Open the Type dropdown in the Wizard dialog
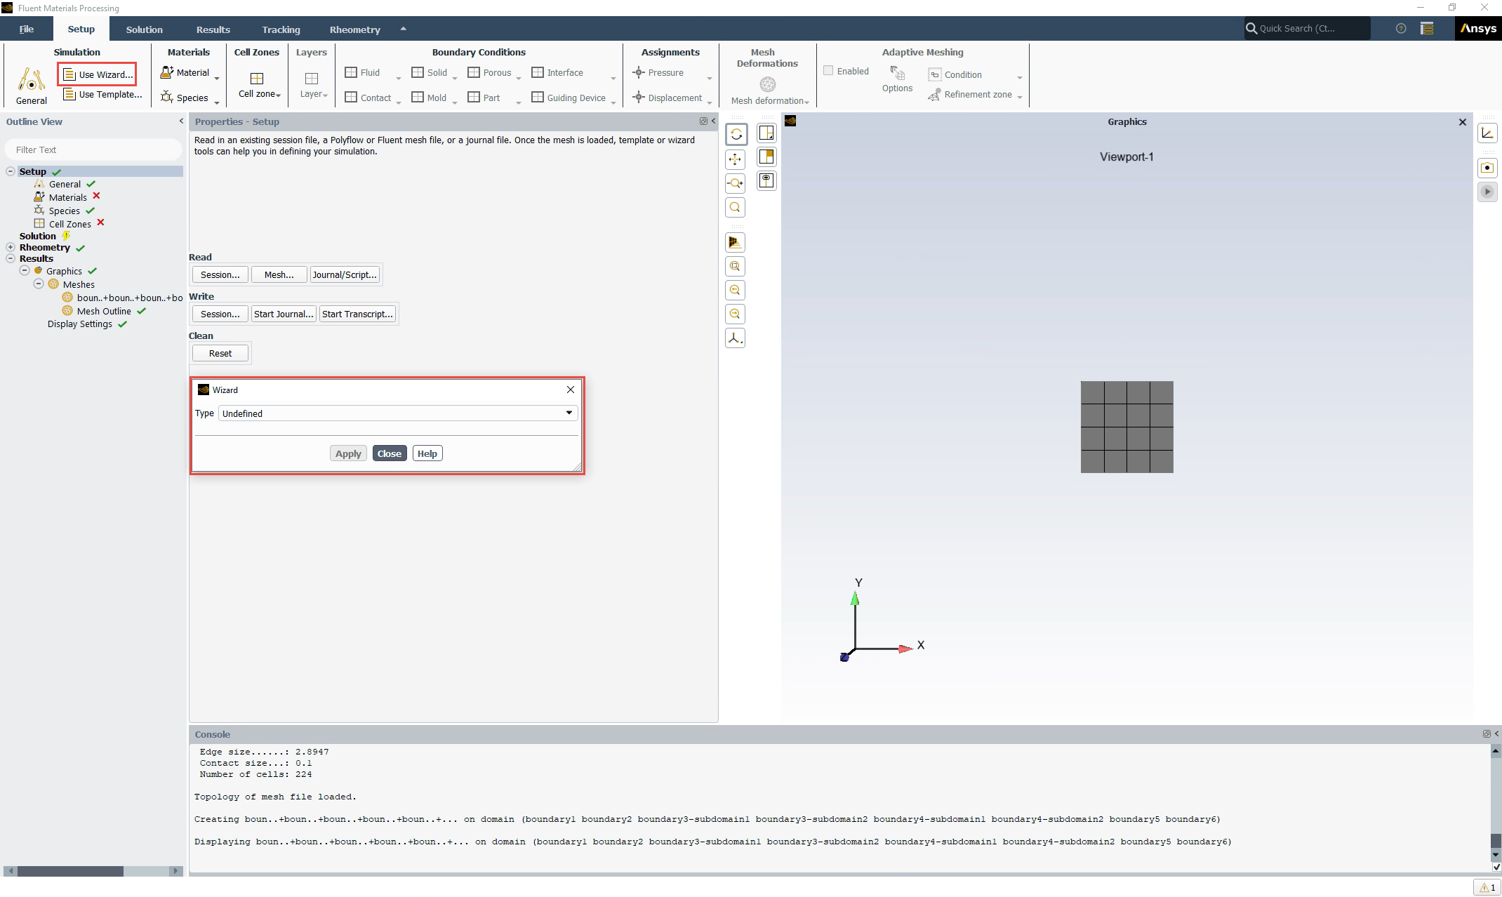Screen dimensions: 1502x897 569,413
